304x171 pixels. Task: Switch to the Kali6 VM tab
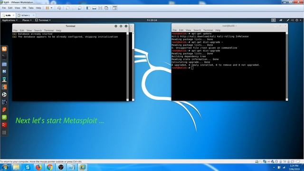click(8, 15)
